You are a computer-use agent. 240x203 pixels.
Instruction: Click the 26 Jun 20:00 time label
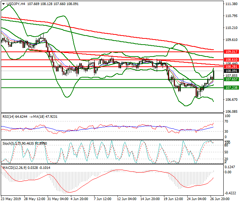pyautogui.click(x=220, y=199)
